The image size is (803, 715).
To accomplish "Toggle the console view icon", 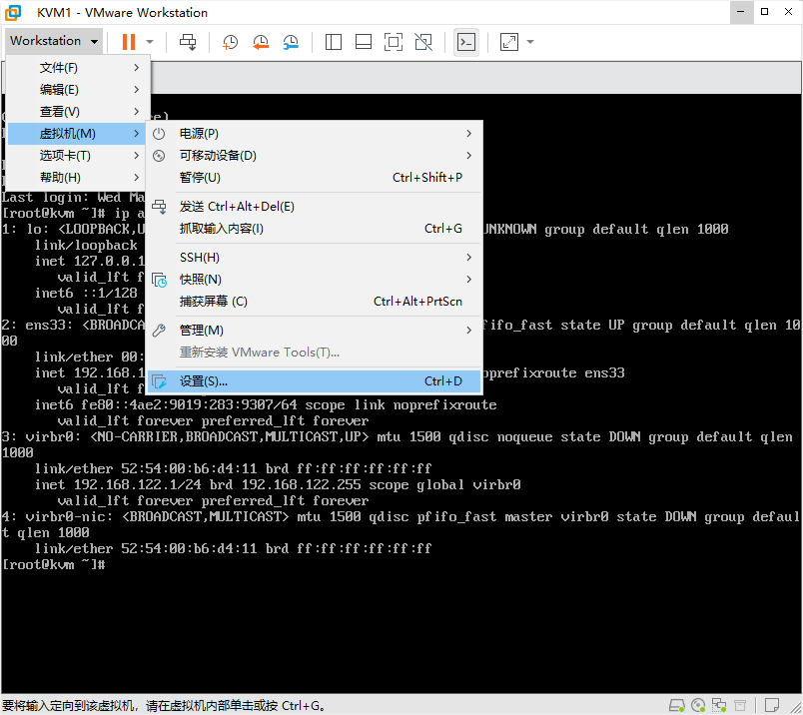I will [466, 42].
